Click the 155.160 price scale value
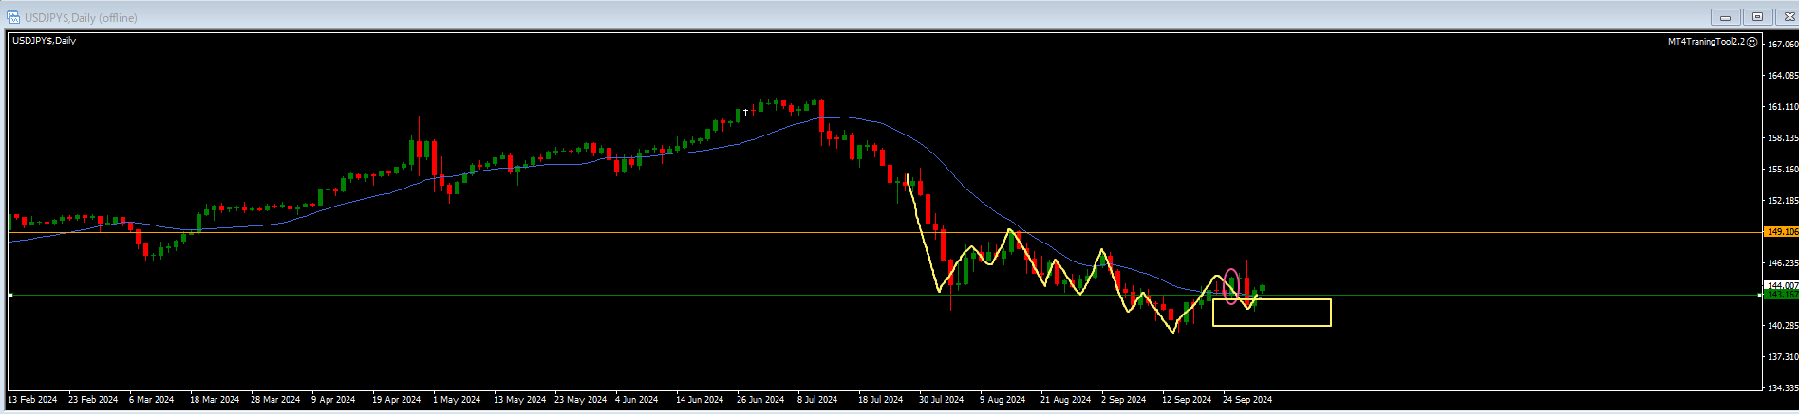Viewport: 1799px width, 414px height. coord(1782,170)
